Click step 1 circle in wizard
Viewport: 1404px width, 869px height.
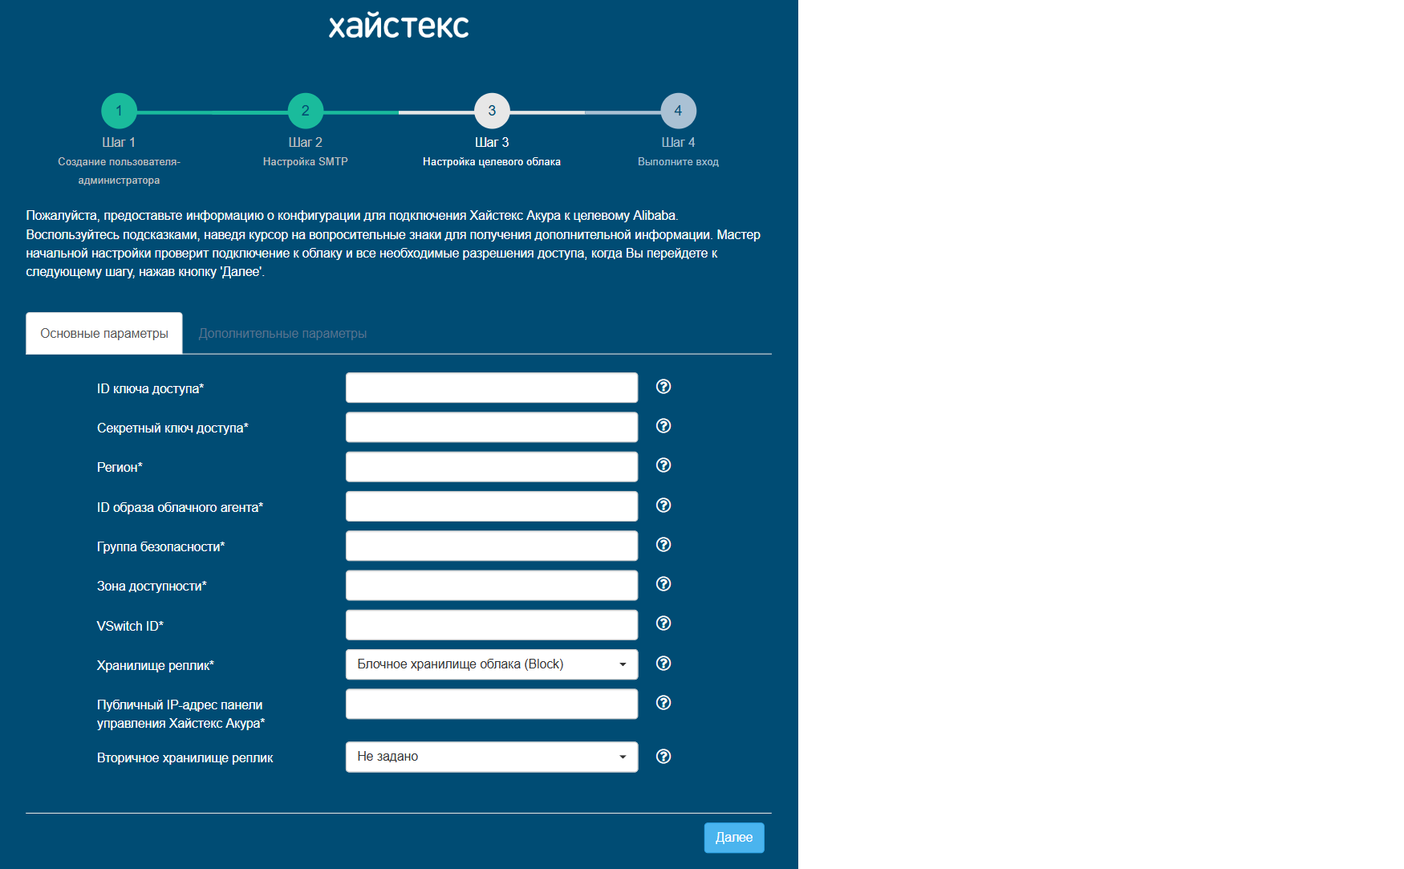[119, 111]
